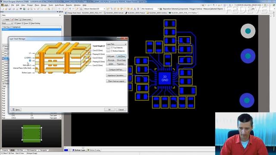Switch to Design Rule Check document tab
This screenshot has width=276, height=155.
84,13
